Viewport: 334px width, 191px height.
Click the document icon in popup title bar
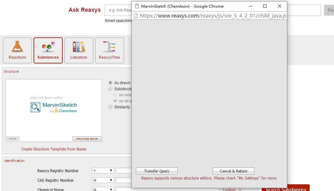(137, 6)
